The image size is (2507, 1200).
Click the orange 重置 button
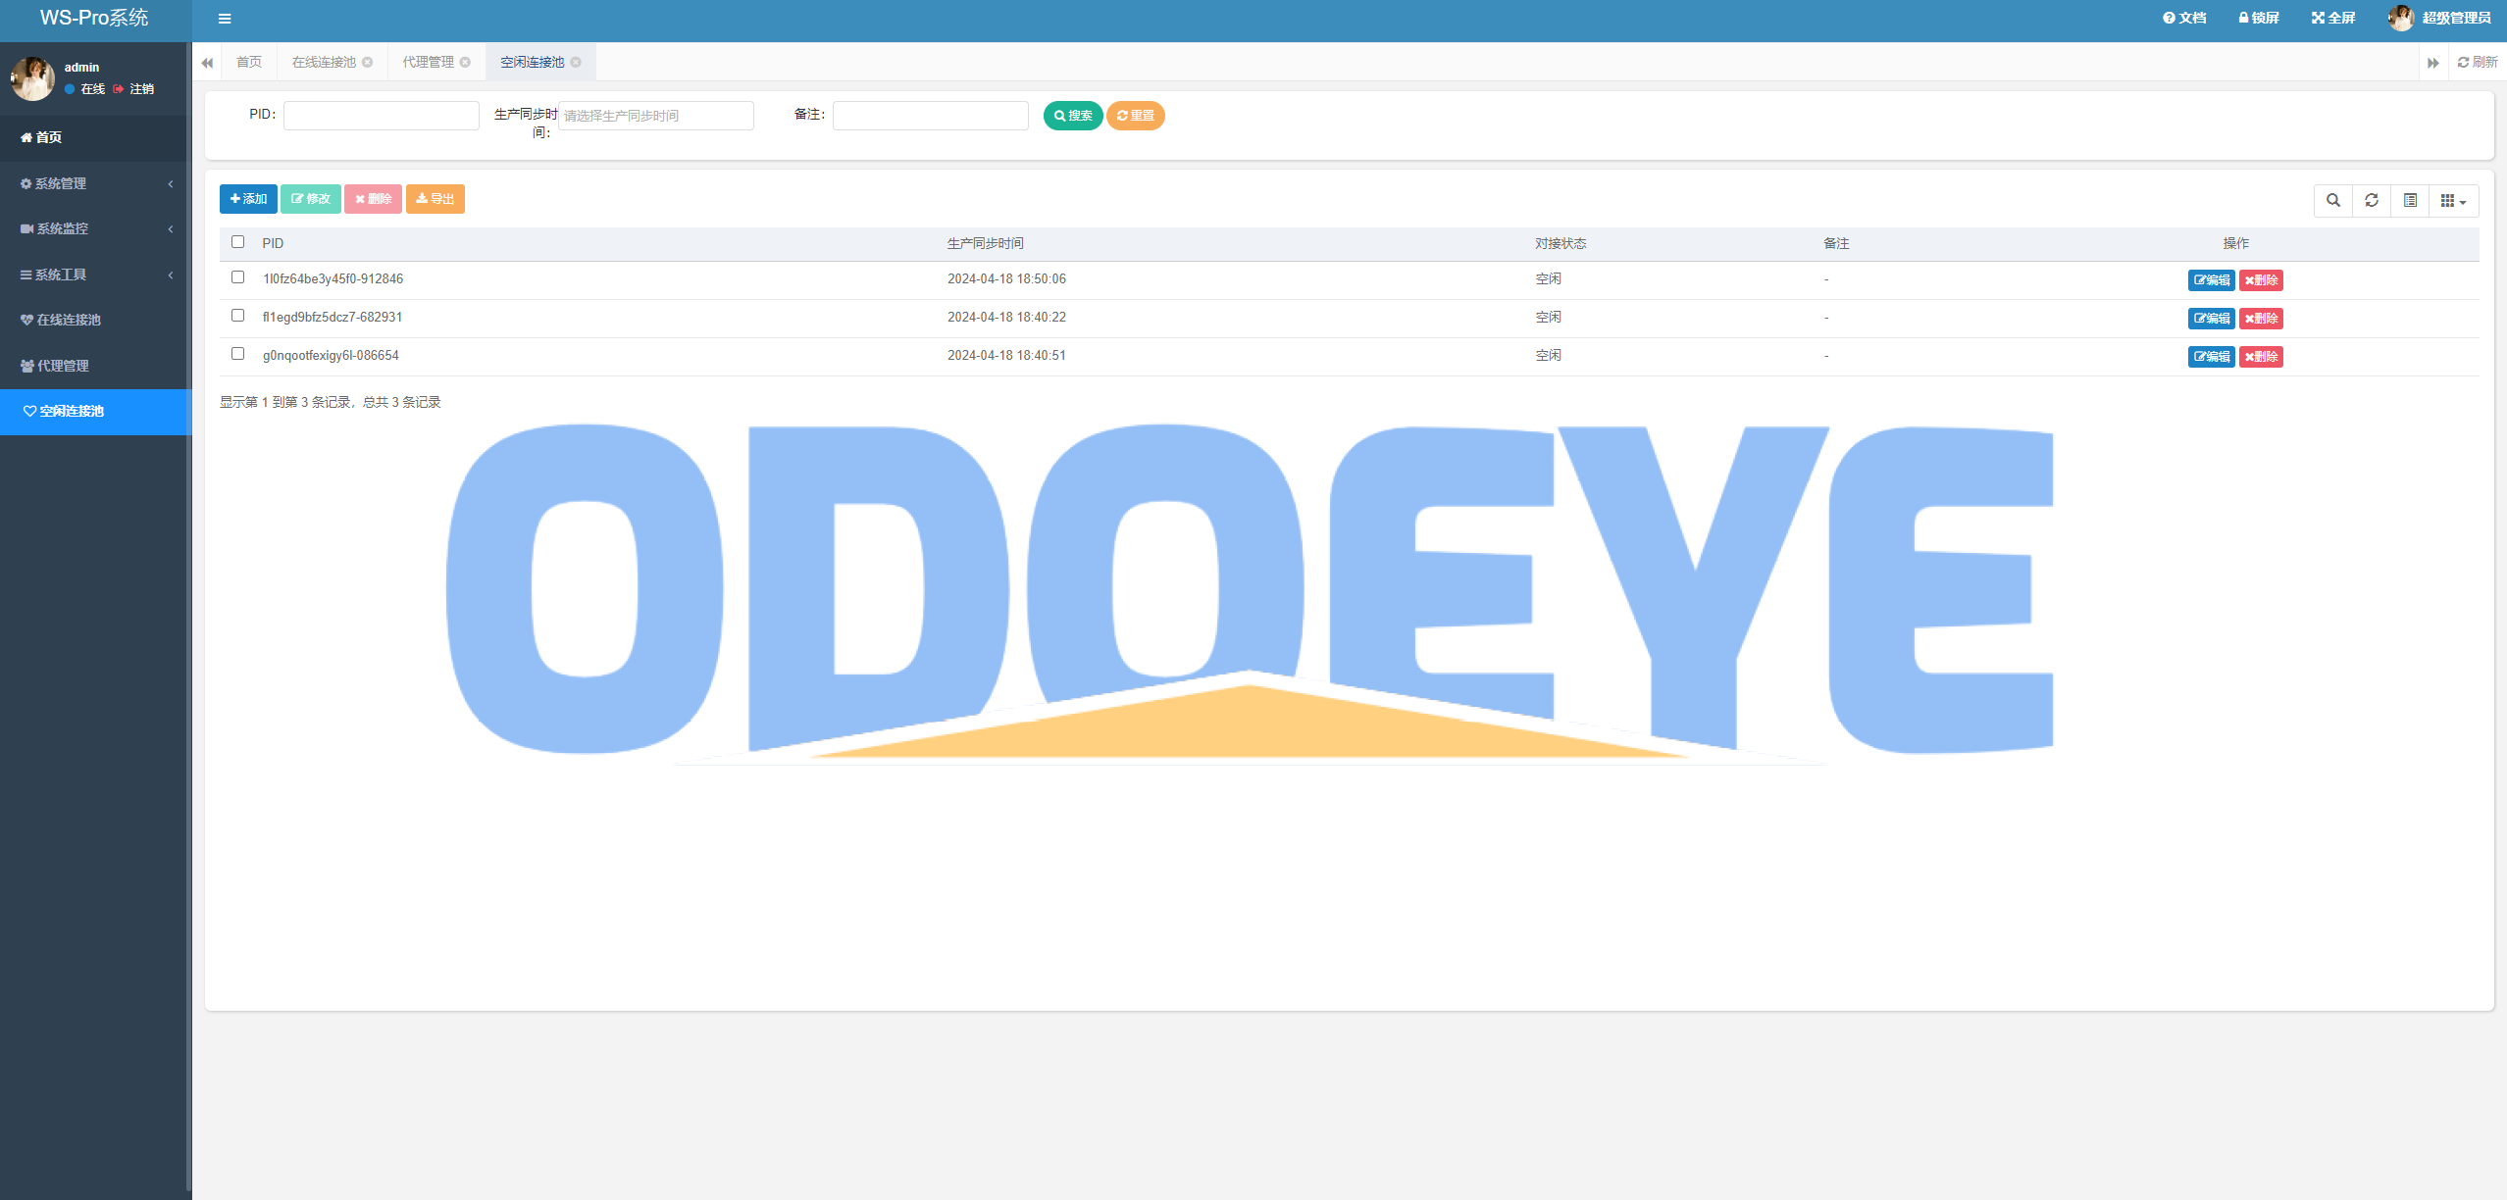pos(1136,116)
